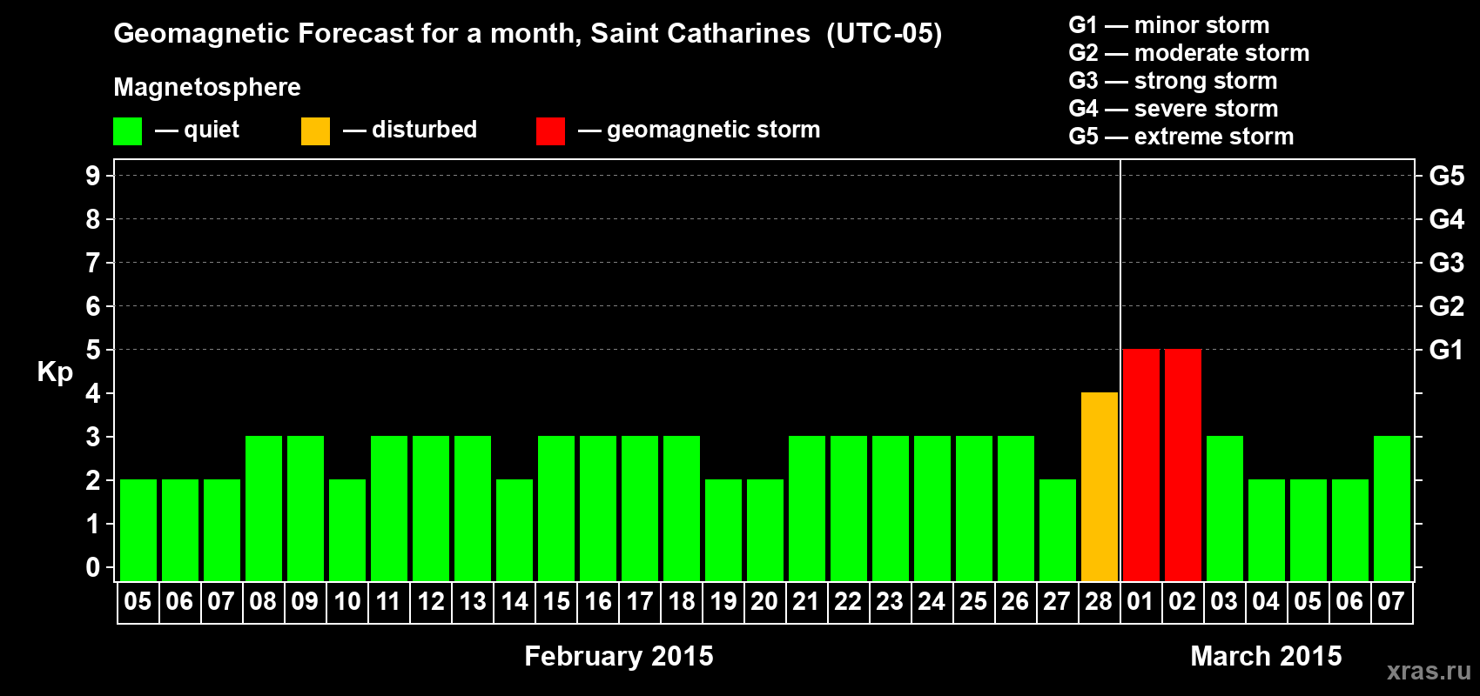The width and height of the screenshot is (1480, 696).
Task: Click the green bar for February 08
Action: (264, 509)
